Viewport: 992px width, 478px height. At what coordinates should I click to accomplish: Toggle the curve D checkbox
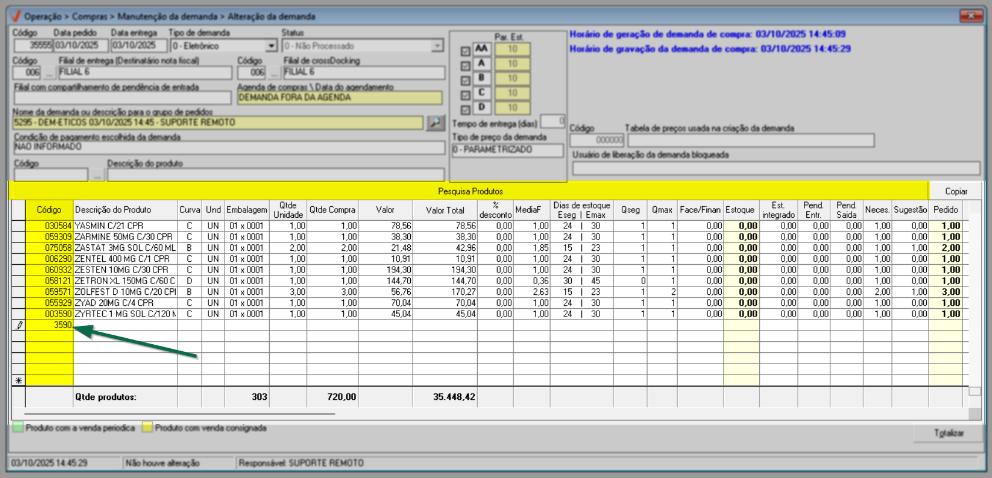465,110
